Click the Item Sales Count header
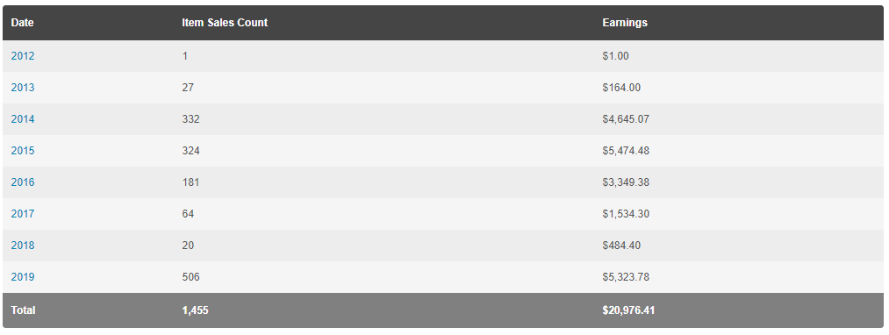 pyautogui.click(x=225, y=23)
